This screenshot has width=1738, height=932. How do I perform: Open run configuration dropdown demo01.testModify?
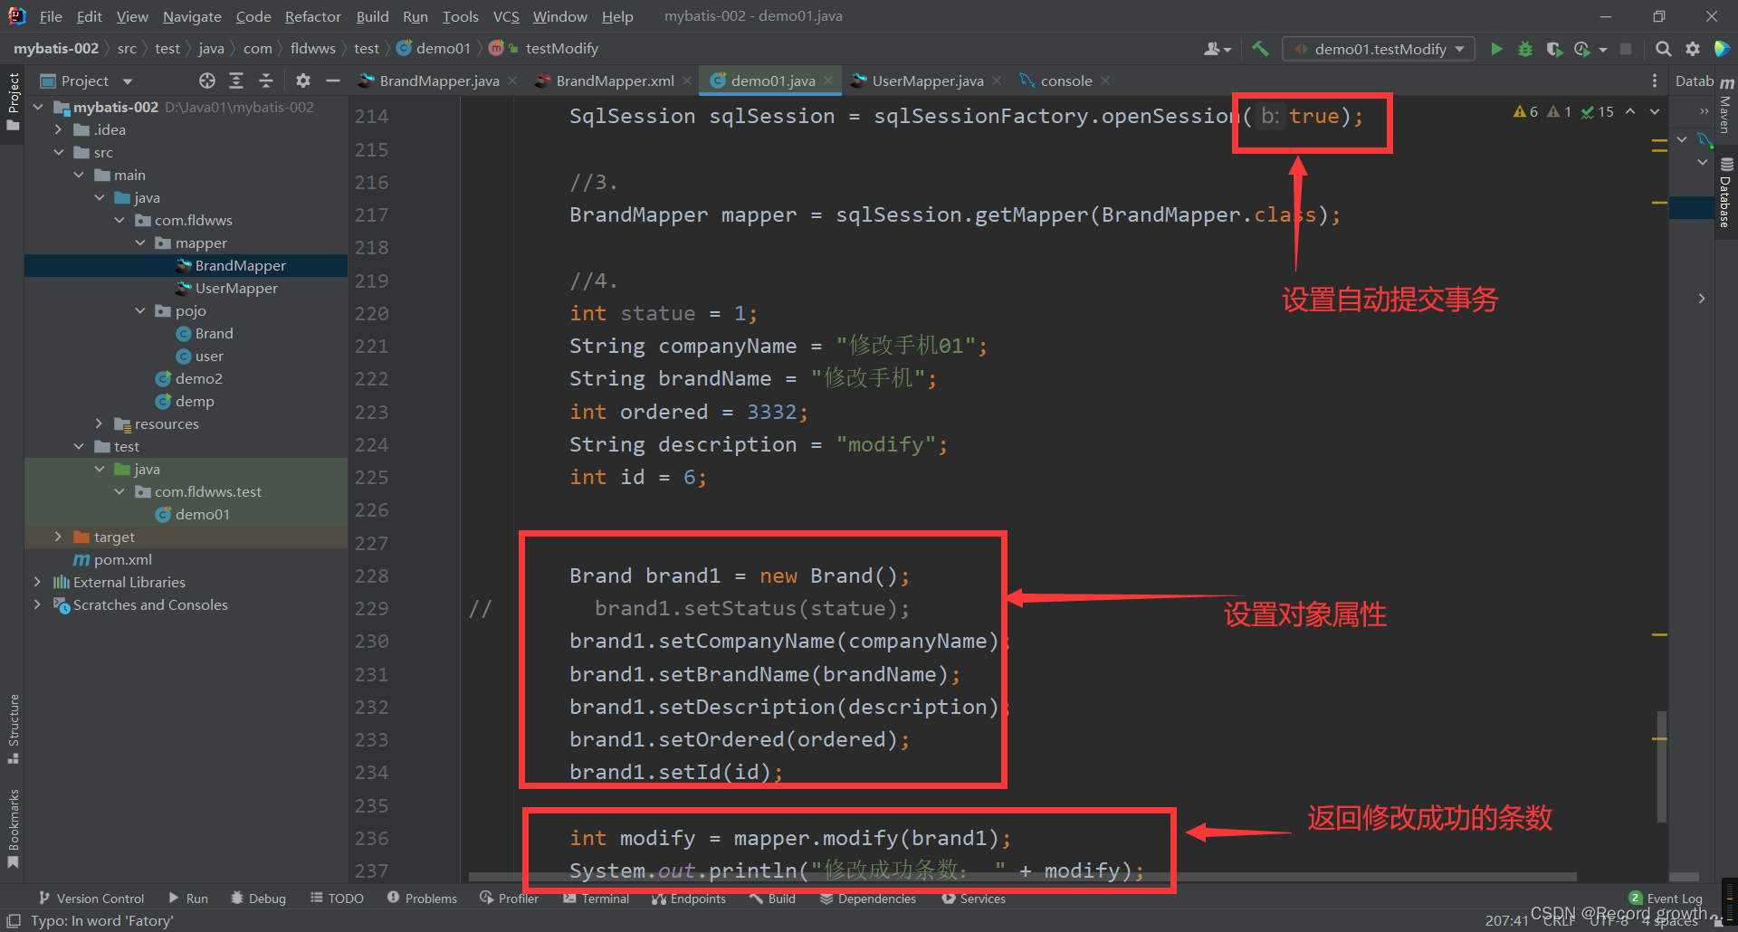[x=1379, y=49]
